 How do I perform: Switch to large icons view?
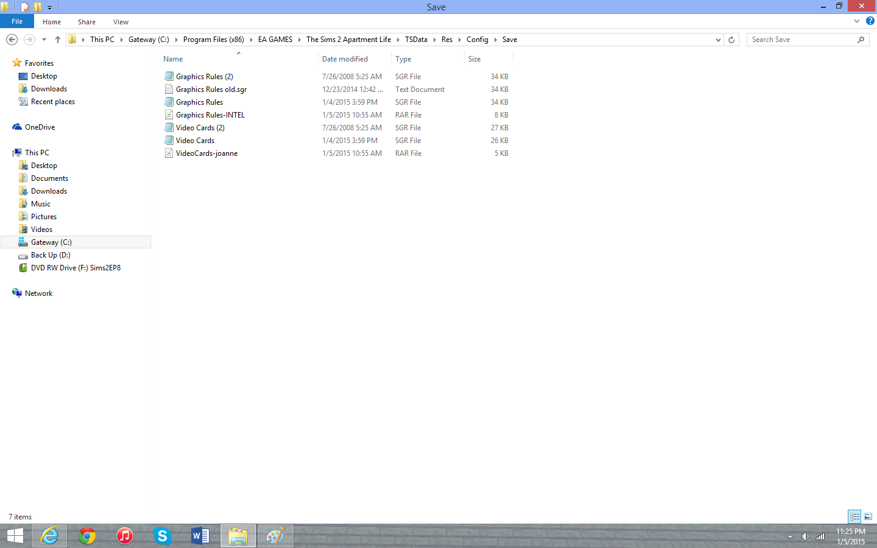868,516
